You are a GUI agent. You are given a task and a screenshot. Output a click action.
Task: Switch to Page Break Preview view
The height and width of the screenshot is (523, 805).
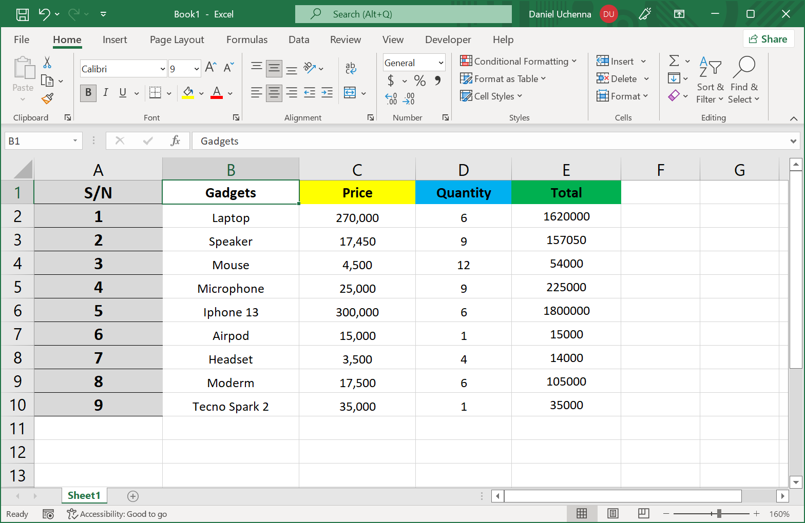point(643,513)
